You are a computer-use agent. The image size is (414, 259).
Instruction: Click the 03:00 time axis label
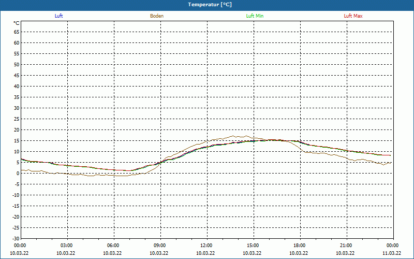pyautogui.click(x=67, y=246)
